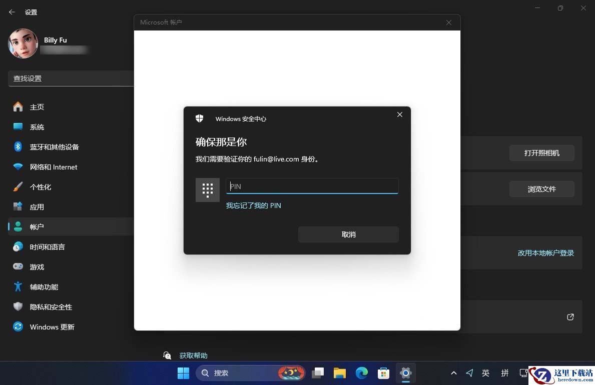Click the external link icon at right
This screenshot has height=385, width=595.
[570, 317]
